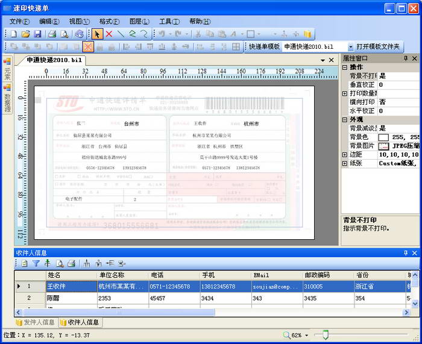Click the 打开模板文件夹 button

(x=379, y=46)
